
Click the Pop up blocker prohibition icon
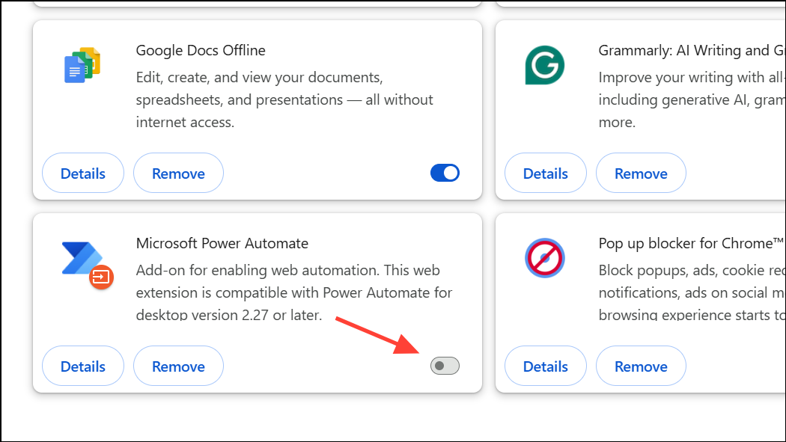pos(544,258)
